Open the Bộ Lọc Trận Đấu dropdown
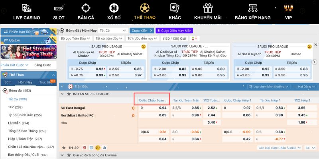 (x=76, y=39)
